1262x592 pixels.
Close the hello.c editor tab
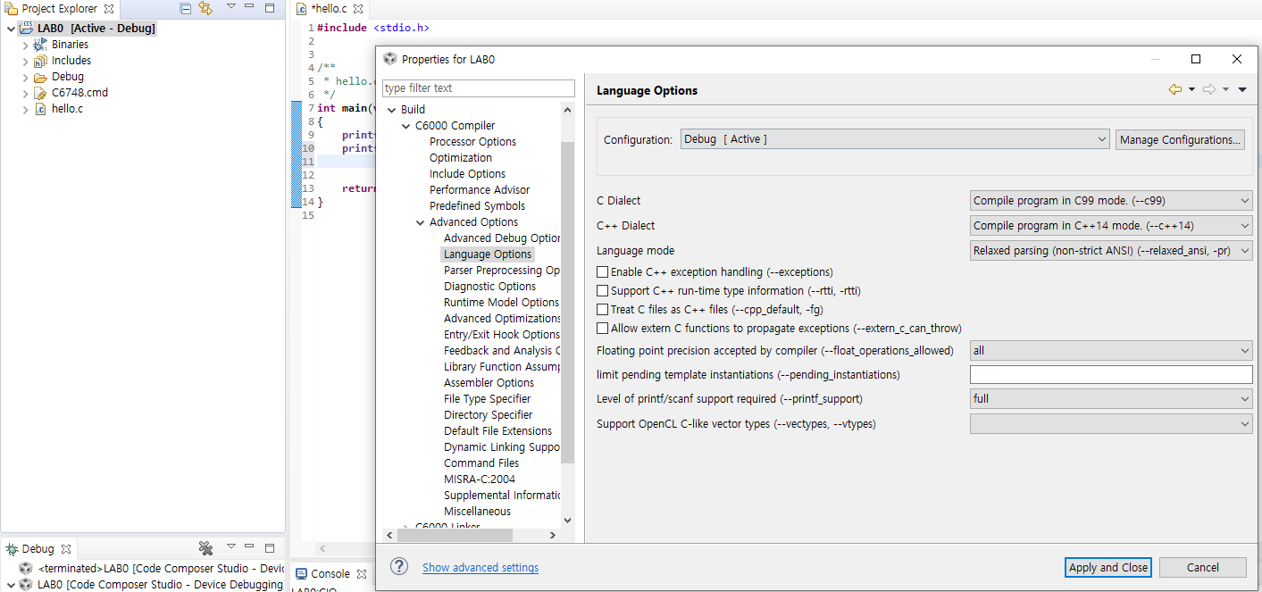[x=358, y=9]
